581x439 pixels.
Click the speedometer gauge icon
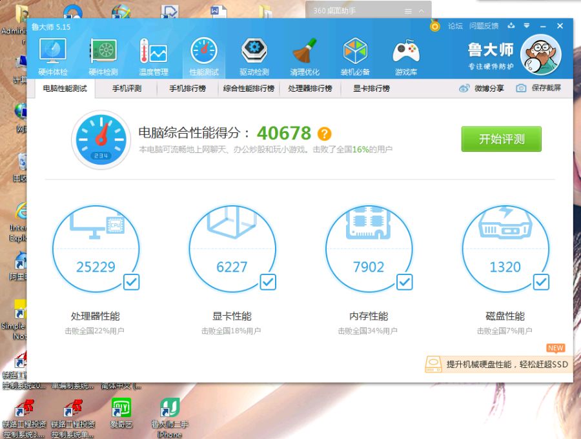coord(101,139)
